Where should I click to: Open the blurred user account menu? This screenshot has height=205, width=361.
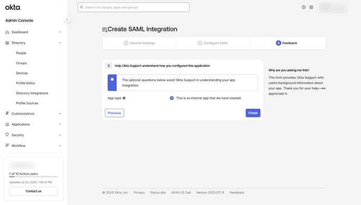tap(333, 7)
